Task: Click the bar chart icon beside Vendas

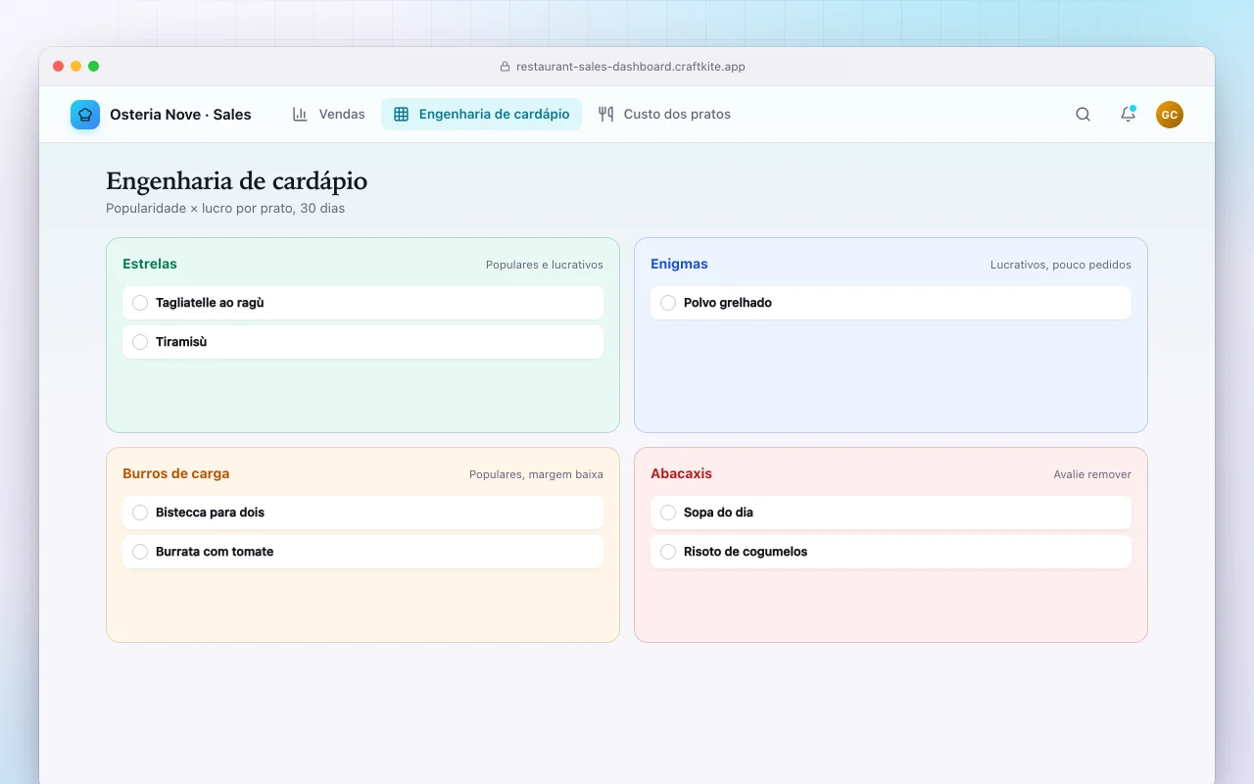Action: click(x=300, y=115)
